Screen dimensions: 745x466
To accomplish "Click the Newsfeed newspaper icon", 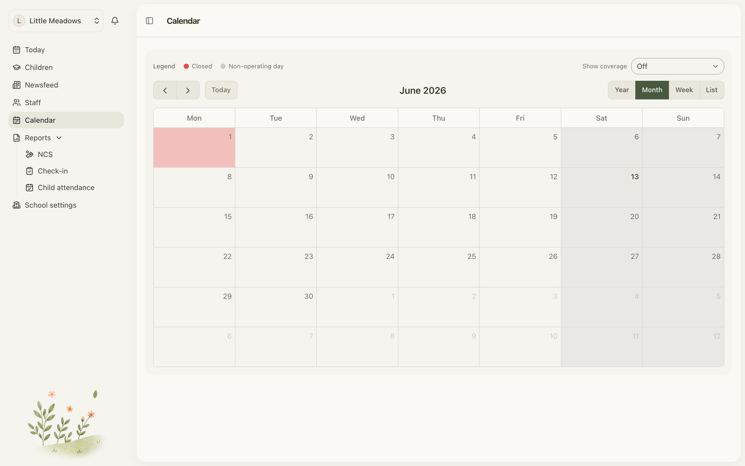I will click(17, 85).
